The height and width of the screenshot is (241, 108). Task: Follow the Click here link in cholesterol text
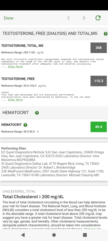[91, 229]
